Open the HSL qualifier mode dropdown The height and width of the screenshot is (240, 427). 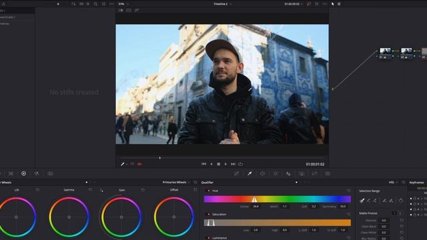[x=393, y=182]
